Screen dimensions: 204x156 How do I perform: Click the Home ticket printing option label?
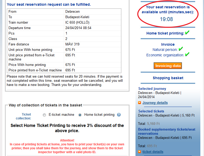tap(99, 115)
